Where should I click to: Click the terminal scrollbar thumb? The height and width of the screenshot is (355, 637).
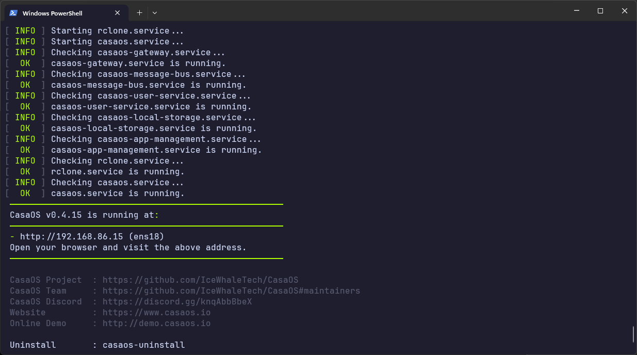click(633, 334)
